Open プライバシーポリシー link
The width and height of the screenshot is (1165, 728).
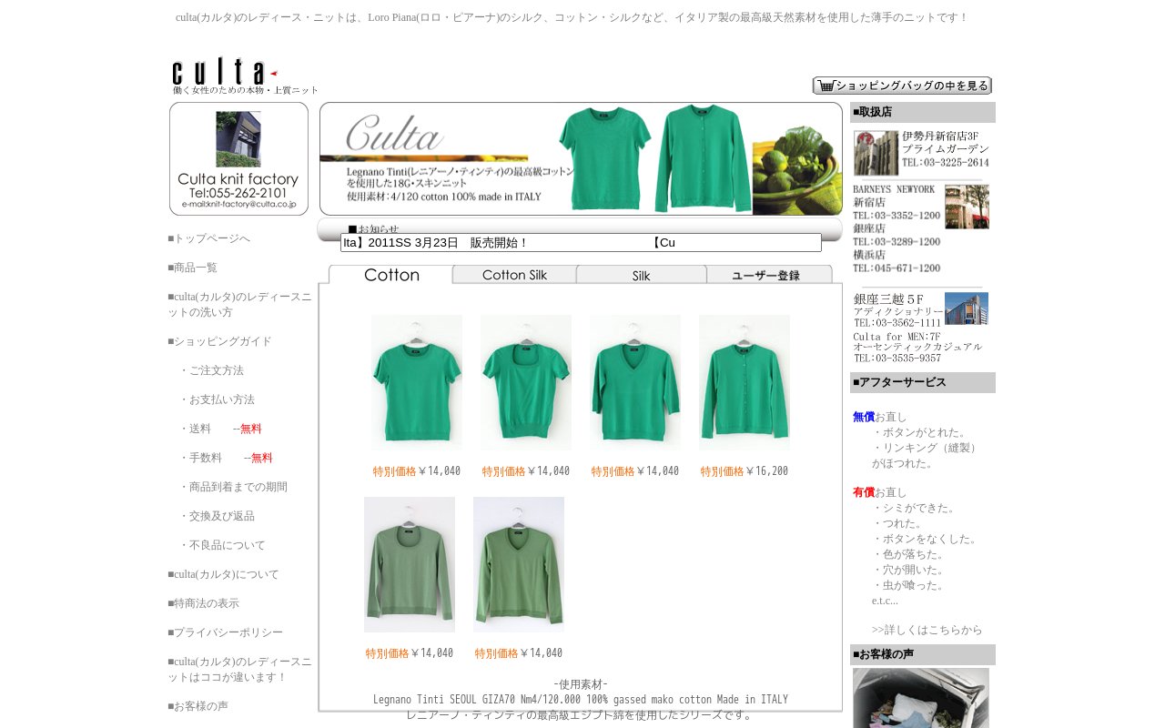(225, 632)
